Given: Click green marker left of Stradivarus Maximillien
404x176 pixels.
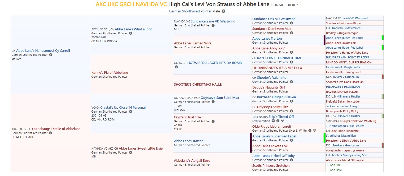Looking at the screenshot, I should [x=324, y=138].
